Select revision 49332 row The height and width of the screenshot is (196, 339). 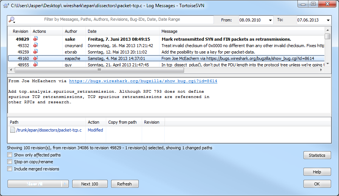pos(166,46)
